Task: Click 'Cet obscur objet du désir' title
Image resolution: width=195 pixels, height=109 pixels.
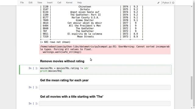Action: point(85,23)
